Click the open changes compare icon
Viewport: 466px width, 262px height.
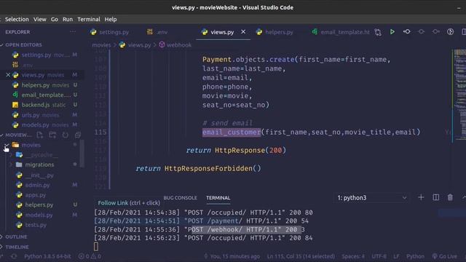click(378, 32)
